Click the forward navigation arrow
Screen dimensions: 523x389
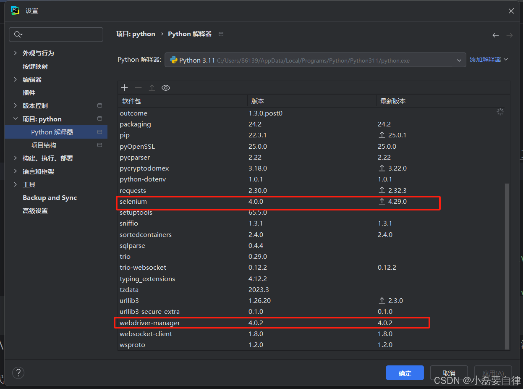coord(510,35)
